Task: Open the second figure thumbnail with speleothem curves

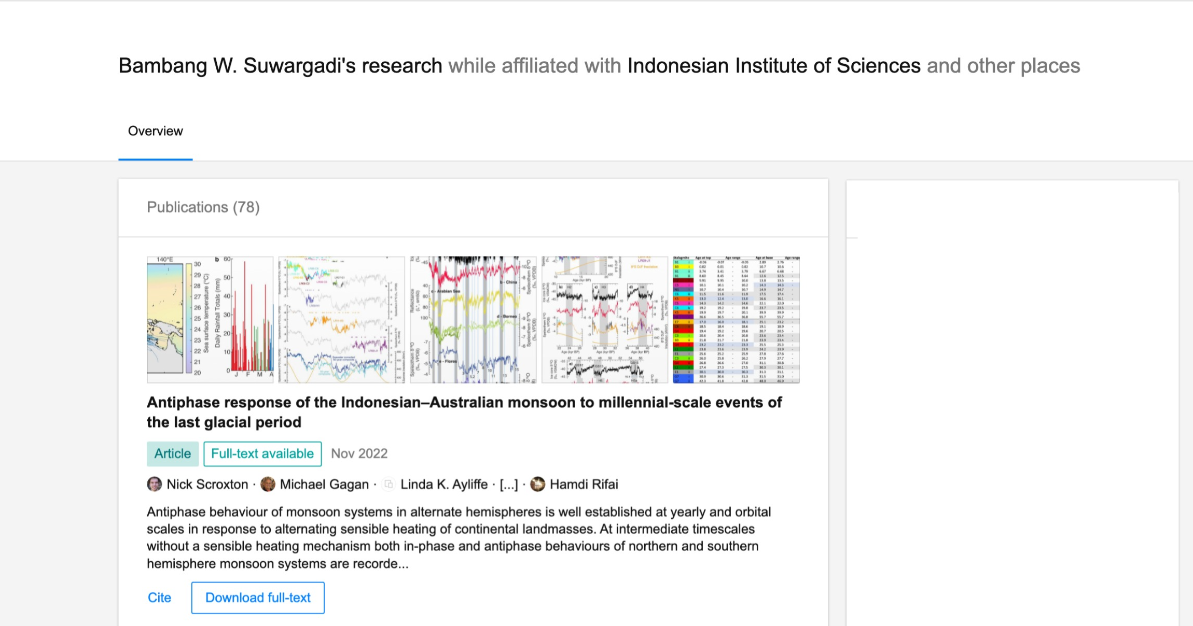Action: (341, 319)
